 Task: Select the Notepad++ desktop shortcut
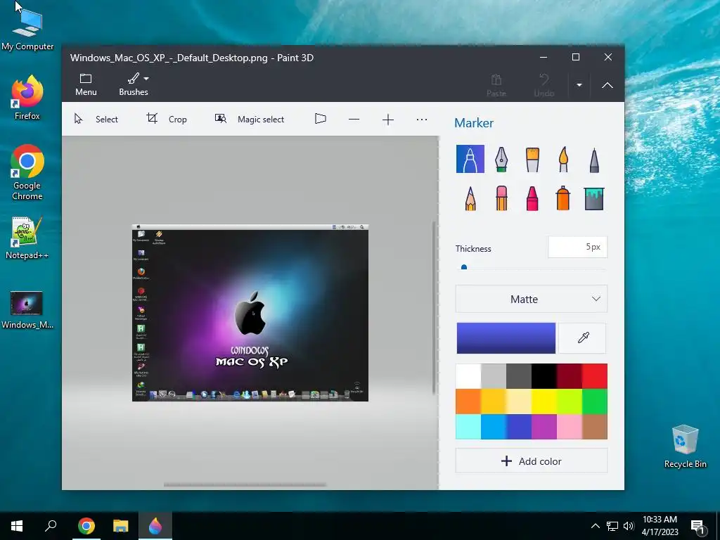coord(27,238)
